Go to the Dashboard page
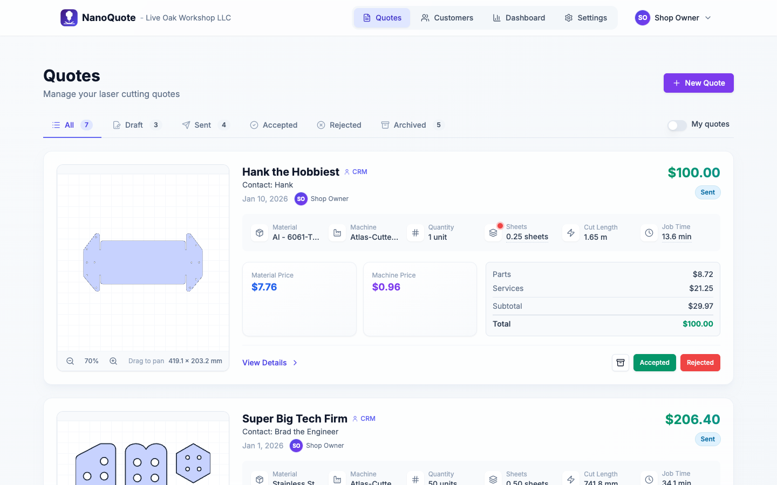 519,18
